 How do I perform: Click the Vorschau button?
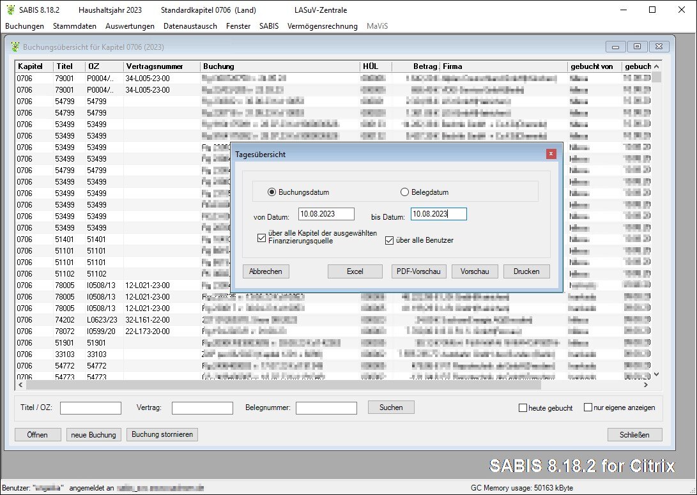475,271
